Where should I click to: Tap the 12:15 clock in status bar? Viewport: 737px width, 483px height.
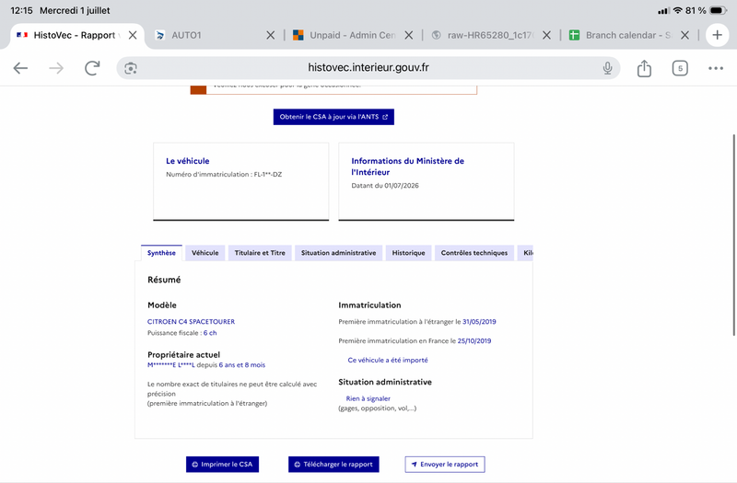[x=21, y=10]
